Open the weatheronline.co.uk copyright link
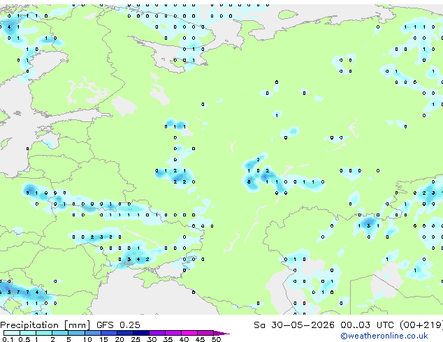The image size is (443, 342). 384,336
